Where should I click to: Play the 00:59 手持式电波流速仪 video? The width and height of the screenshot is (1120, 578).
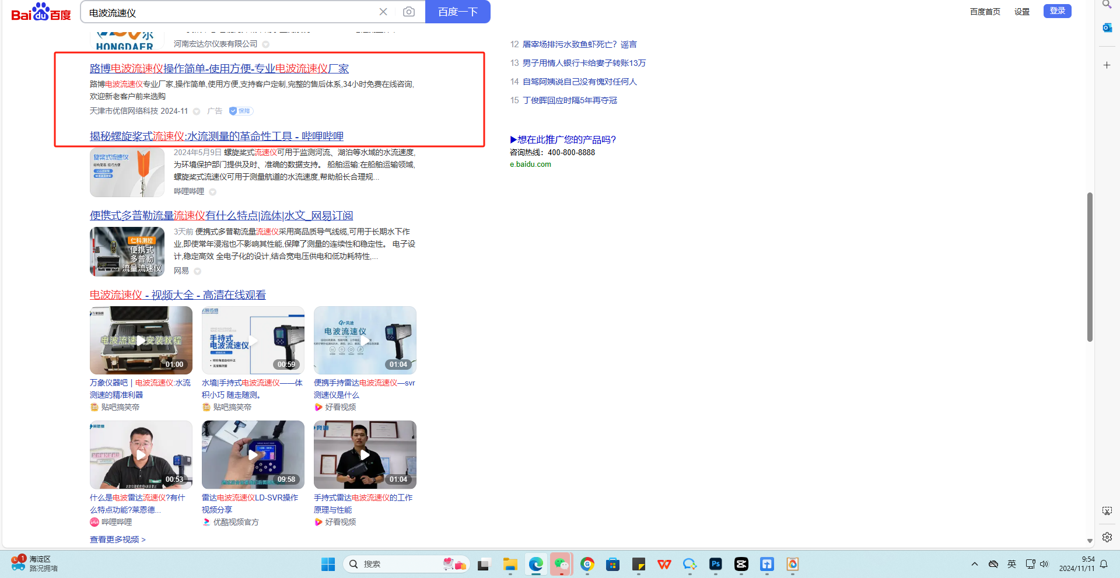coord(253,340)
